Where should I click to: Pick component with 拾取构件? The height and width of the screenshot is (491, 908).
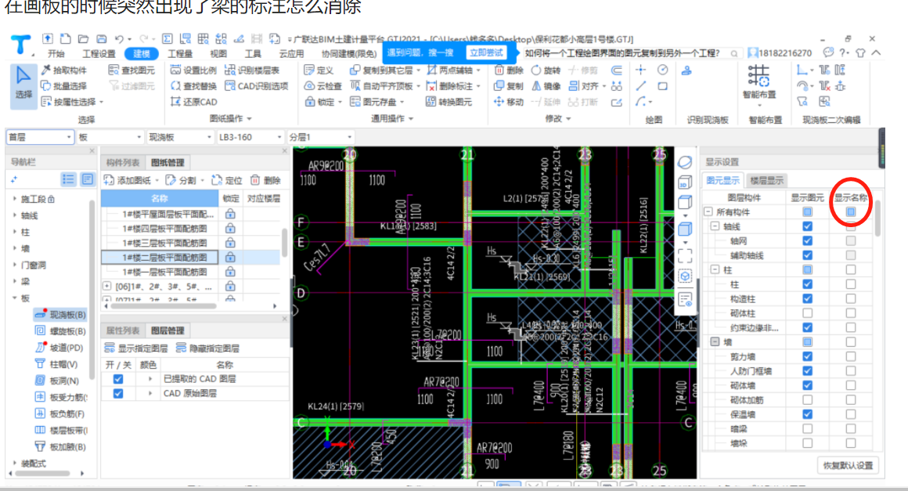[x=64, y=70]
